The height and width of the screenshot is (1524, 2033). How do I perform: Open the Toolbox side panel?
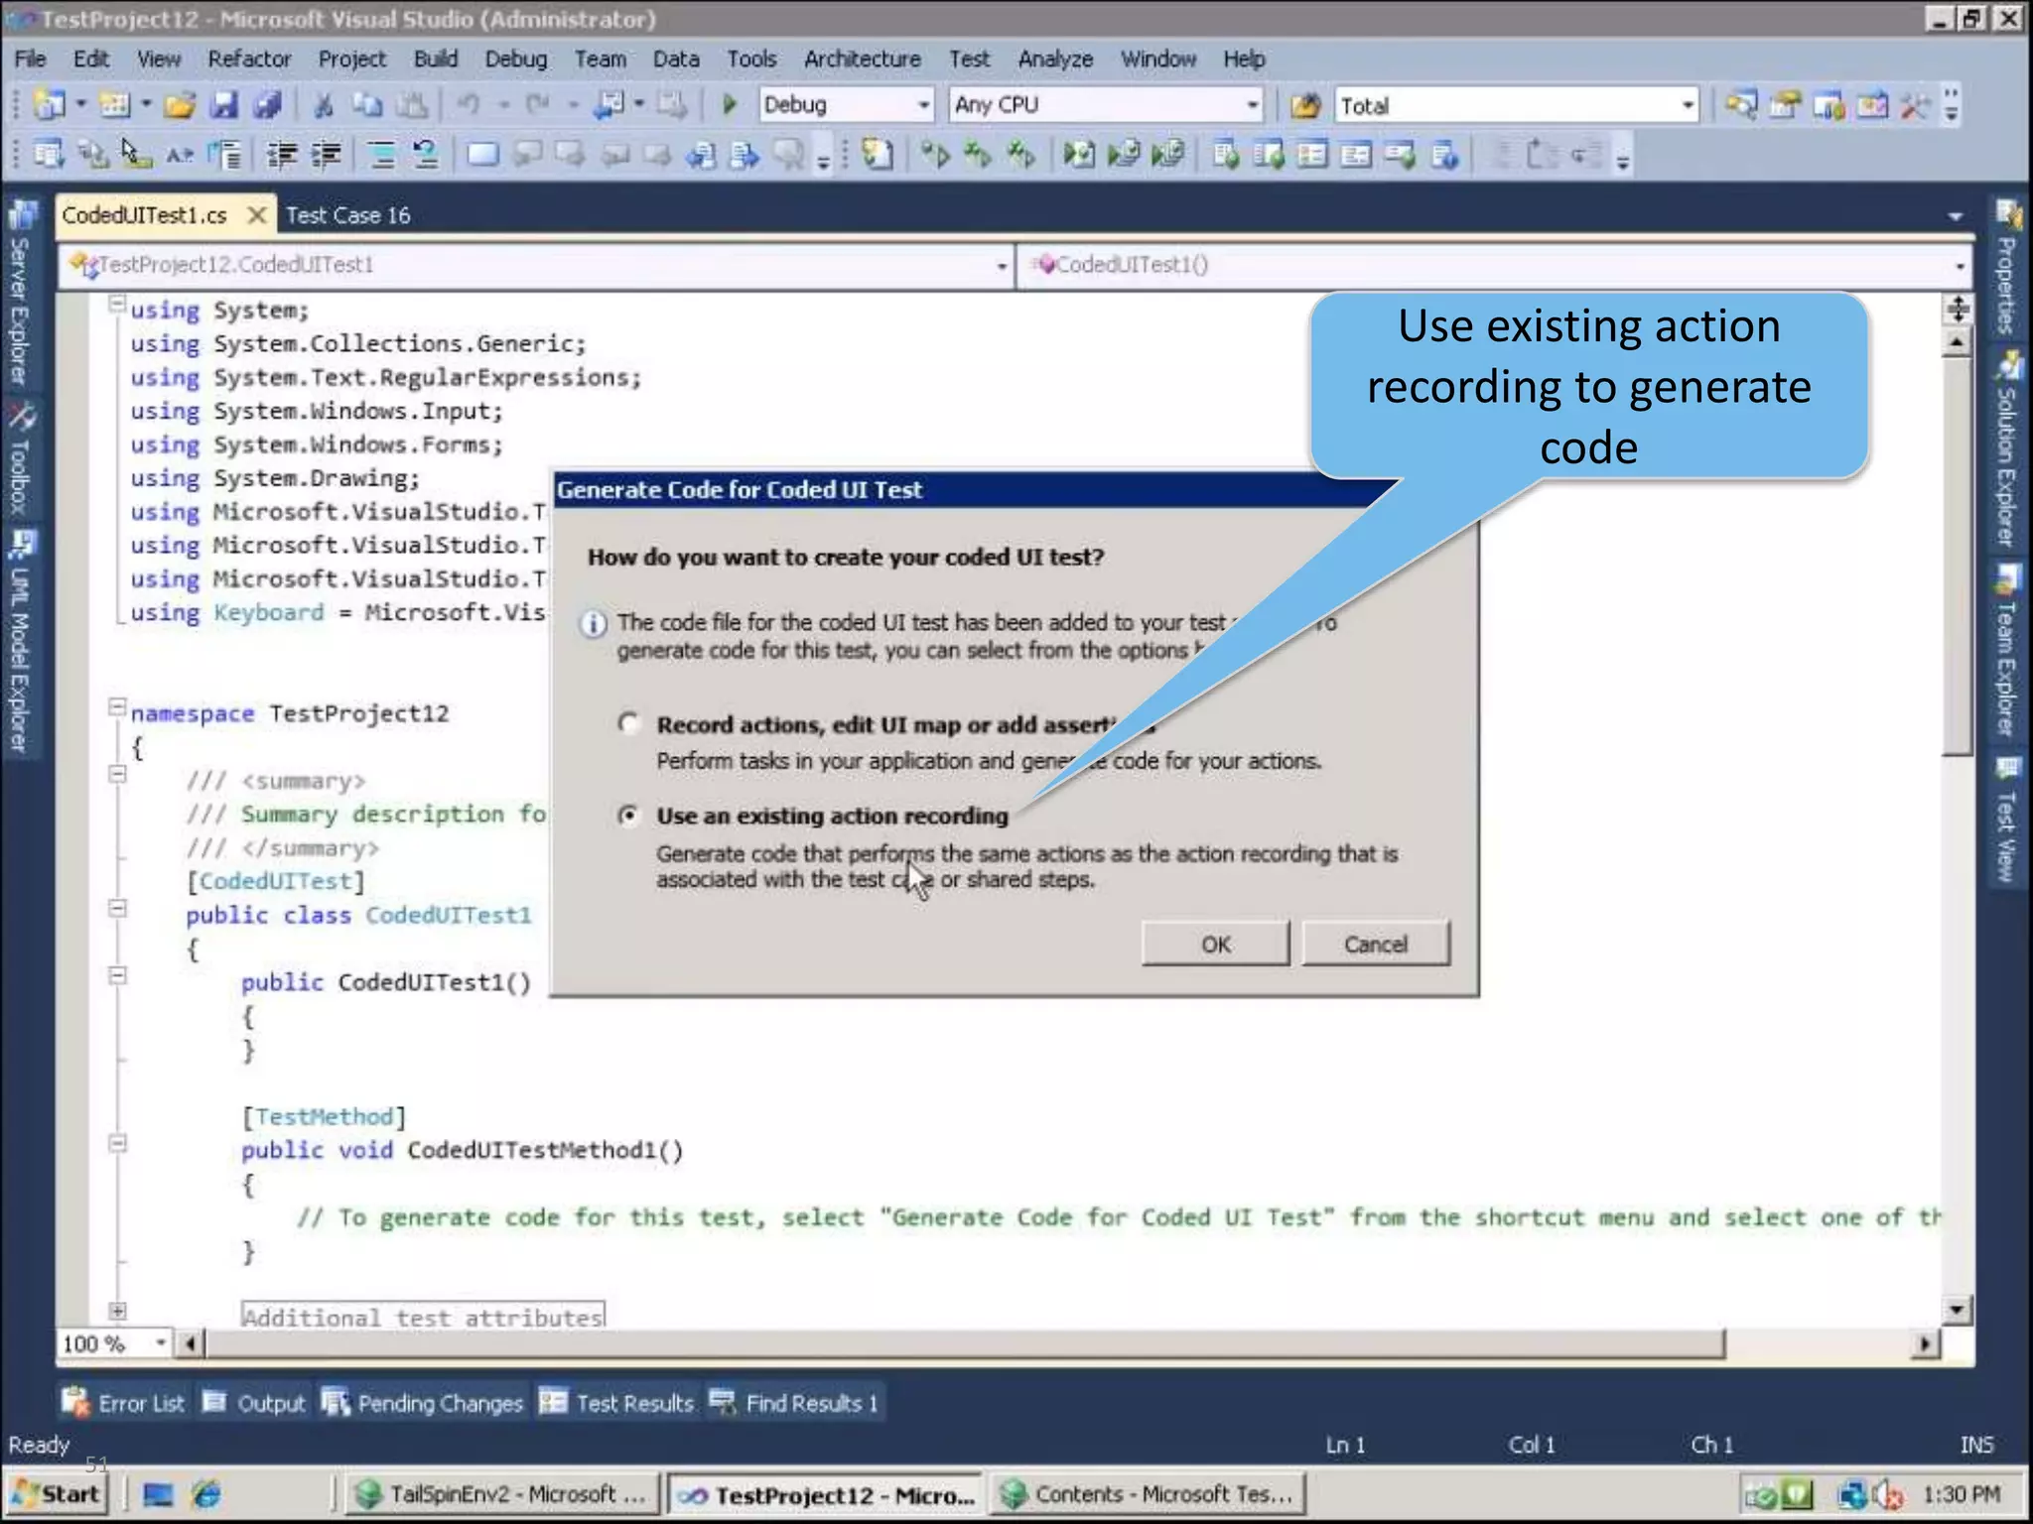coord(21,459)
